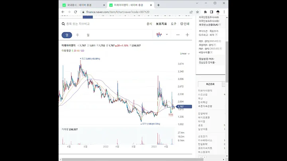Open 미래아이엔지 in recent list
The width and height of the screenshot is (287, 161).
coord(205,91)
